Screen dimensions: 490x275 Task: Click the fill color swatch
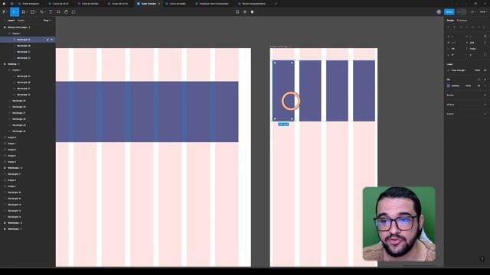(449, 86)
